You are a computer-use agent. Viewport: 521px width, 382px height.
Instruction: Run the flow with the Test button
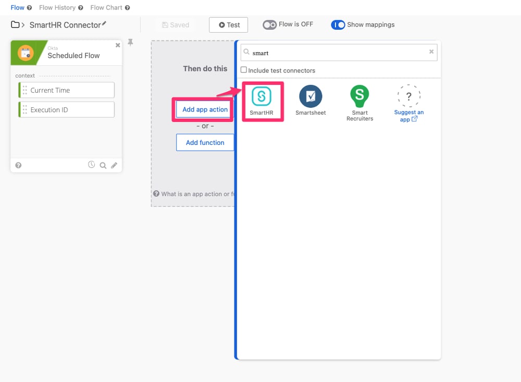coord(229,25)
